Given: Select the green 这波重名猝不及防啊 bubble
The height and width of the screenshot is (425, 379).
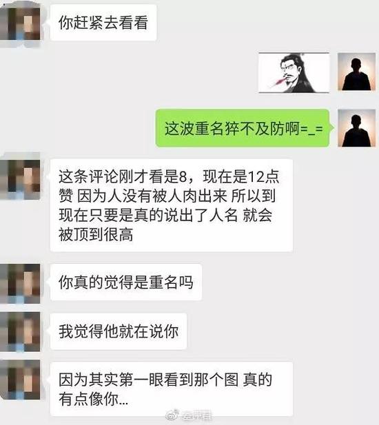Looking at the screenshot, I should point(243,128).
